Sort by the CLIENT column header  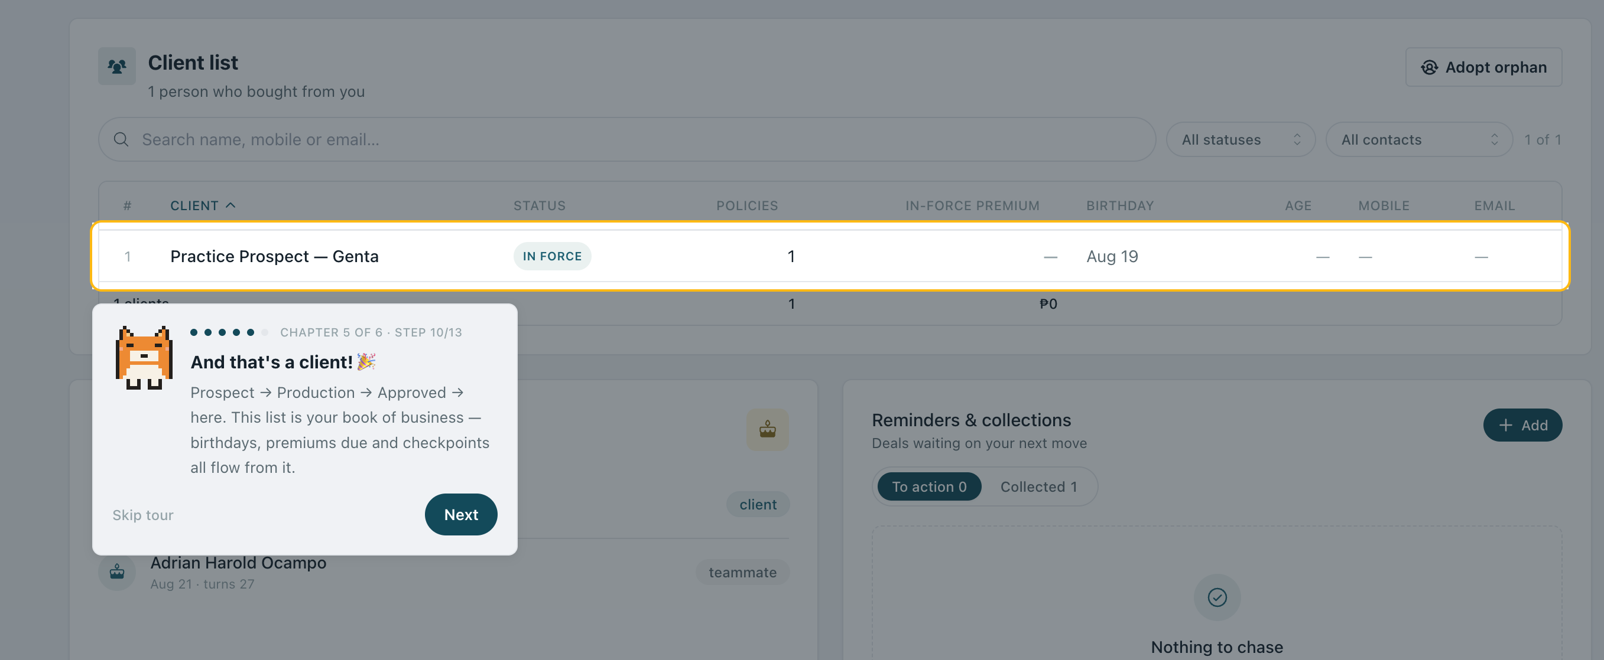click(x=202, y=205)
